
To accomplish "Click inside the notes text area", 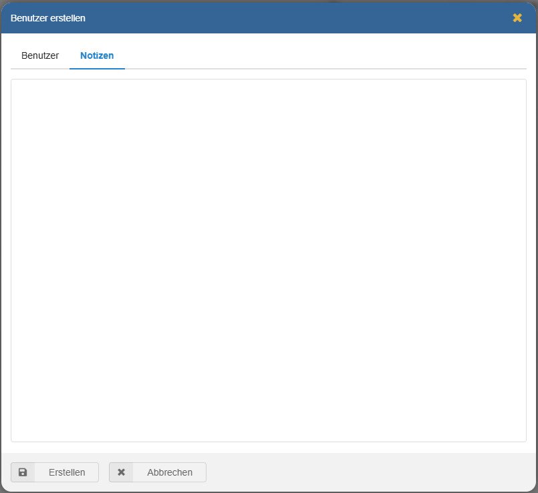I will [268, 261].
